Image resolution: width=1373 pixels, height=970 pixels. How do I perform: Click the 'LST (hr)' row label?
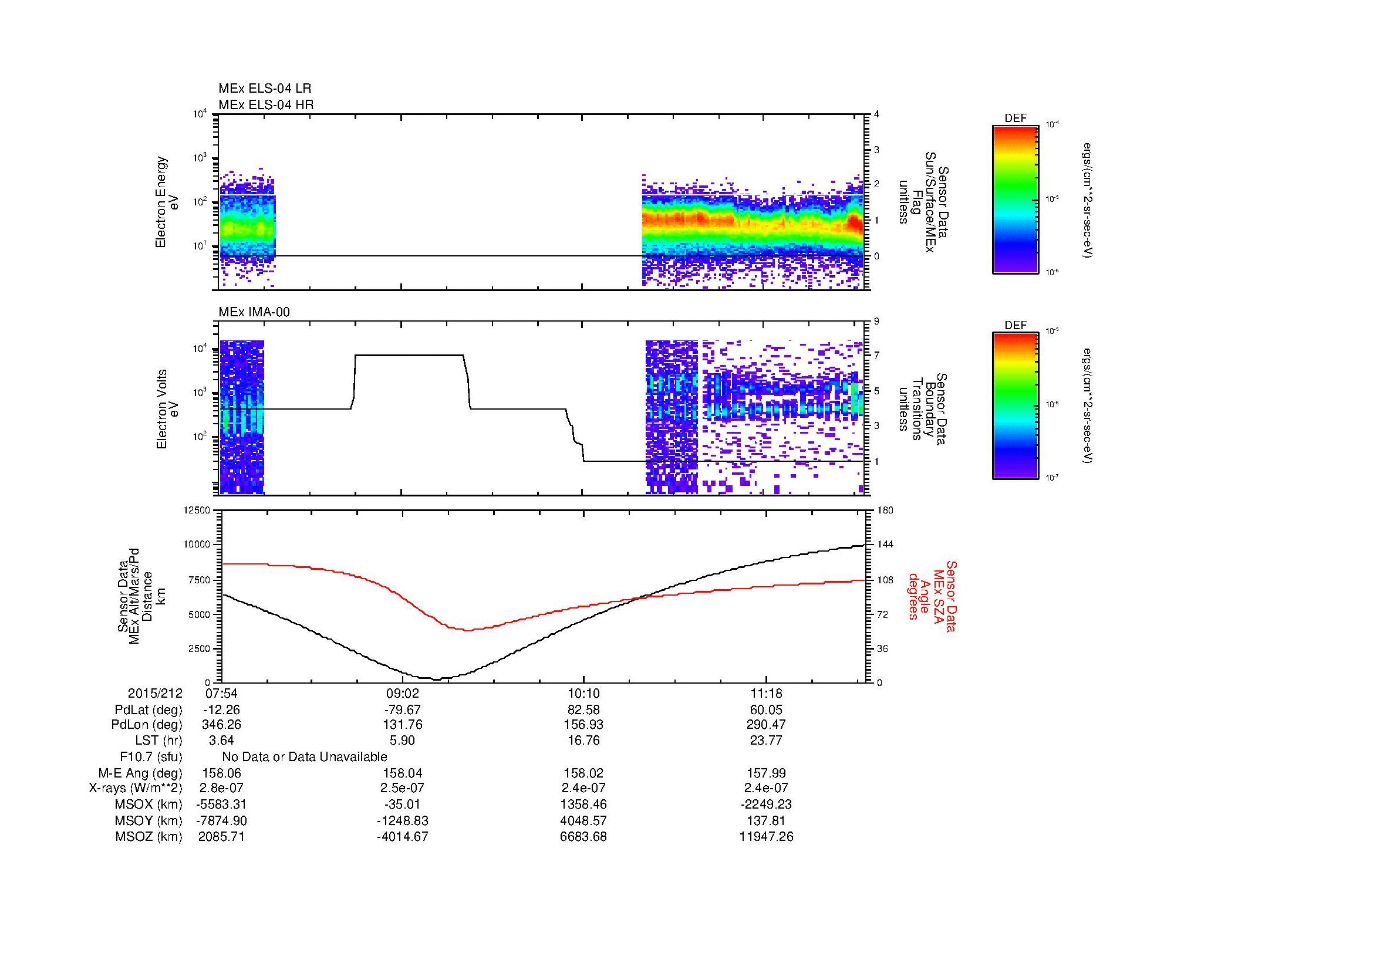point(158,741)
